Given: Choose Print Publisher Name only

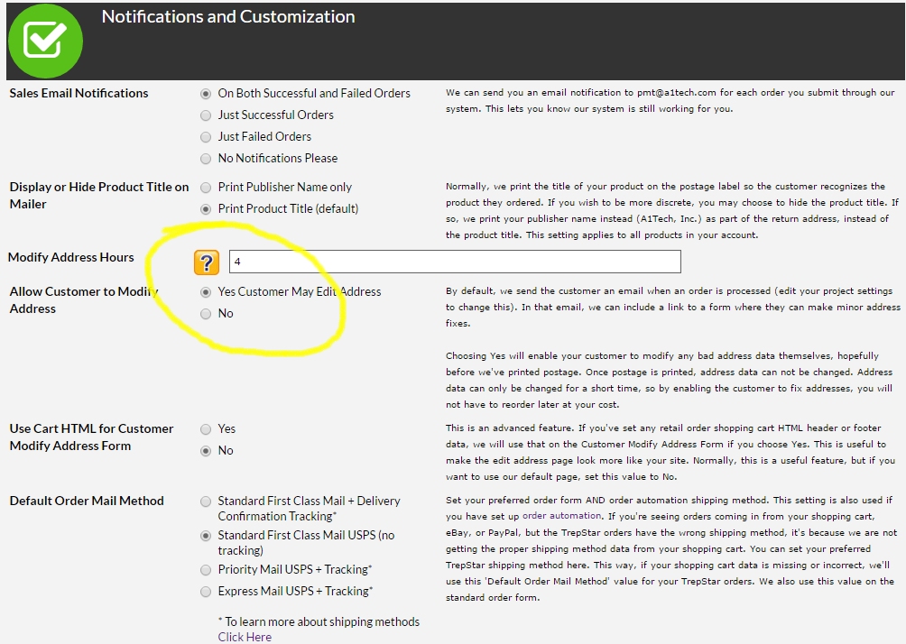Looking at the screenshot, I should click(x=206, y=187).
